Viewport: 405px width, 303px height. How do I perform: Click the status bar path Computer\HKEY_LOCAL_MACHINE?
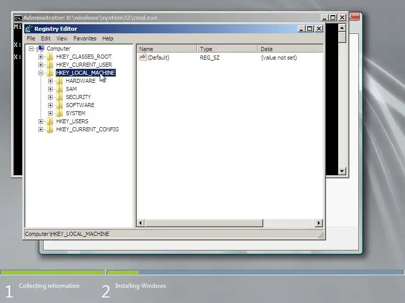click(x=67, y=234)
